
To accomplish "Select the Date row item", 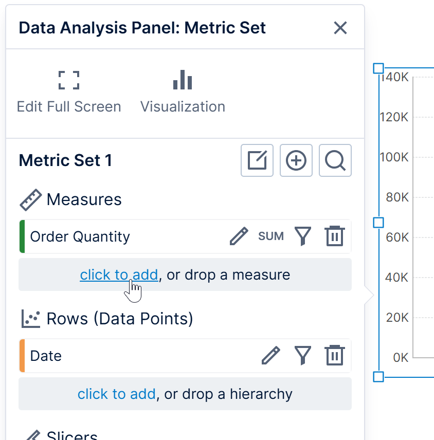I will [46, 355].
